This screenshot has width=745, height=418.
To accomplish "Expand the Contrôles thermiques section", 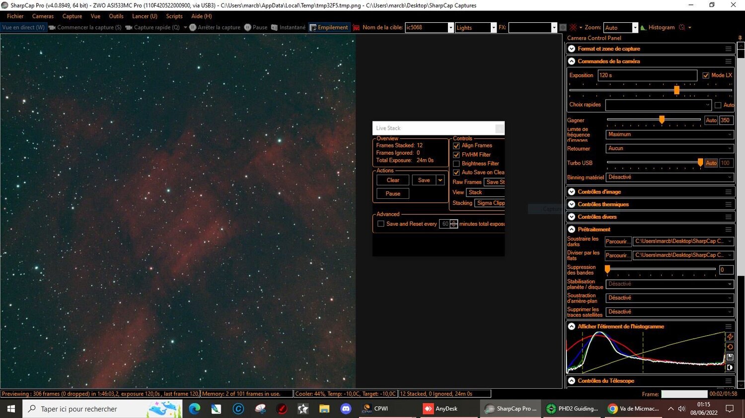I will coord(572,204).
